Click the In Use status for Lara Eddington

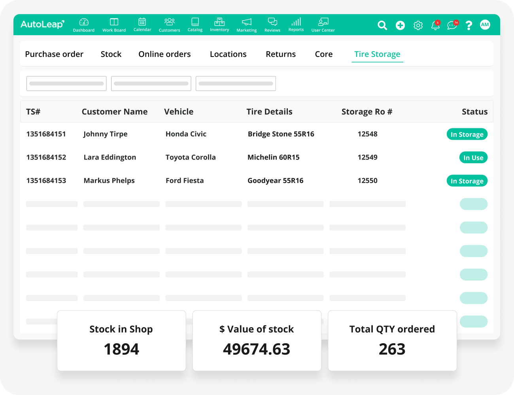click(x=473, y=158)
